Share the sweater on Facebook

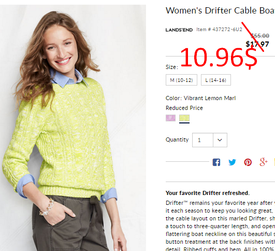216,162
